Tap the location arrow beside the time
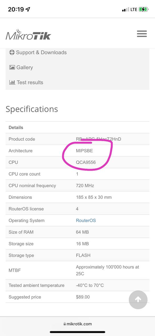This screenshot has height=336, width=155. (x=28, y=9)
